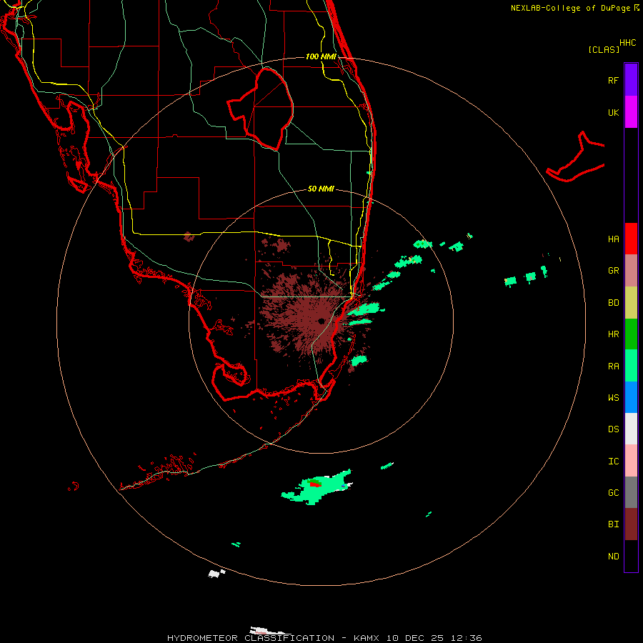Image resolution: width=643 pixels, height=643 pixels.
Task: Click the BI brown legend swatch
Action: pos(631,524)
